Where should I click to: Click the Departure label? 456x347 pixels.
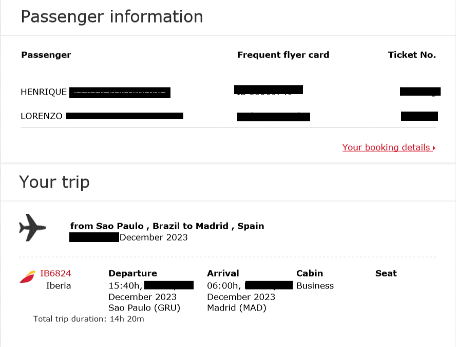(132, 273)
